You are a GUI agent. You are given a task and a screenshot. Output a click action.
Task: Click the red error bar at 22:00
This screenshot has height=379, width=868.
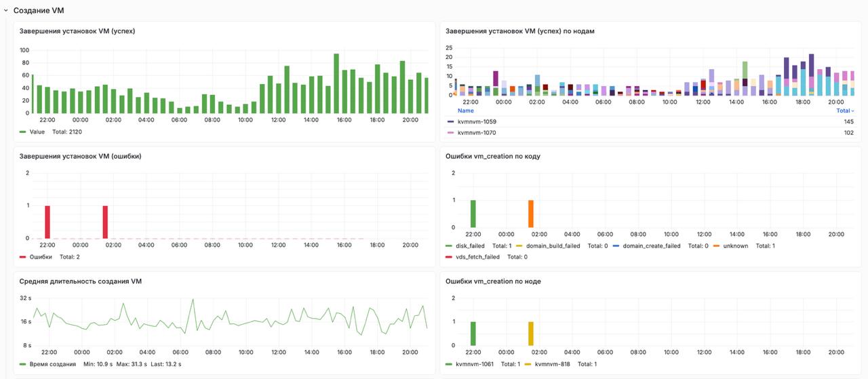click(47, 222)
